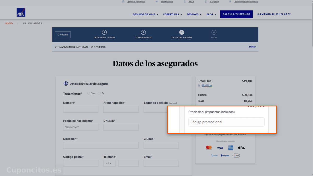Go to step 1 Detalle de tu viaje
Viewport: 313px width, 176px height.
(x=104, y=34)
